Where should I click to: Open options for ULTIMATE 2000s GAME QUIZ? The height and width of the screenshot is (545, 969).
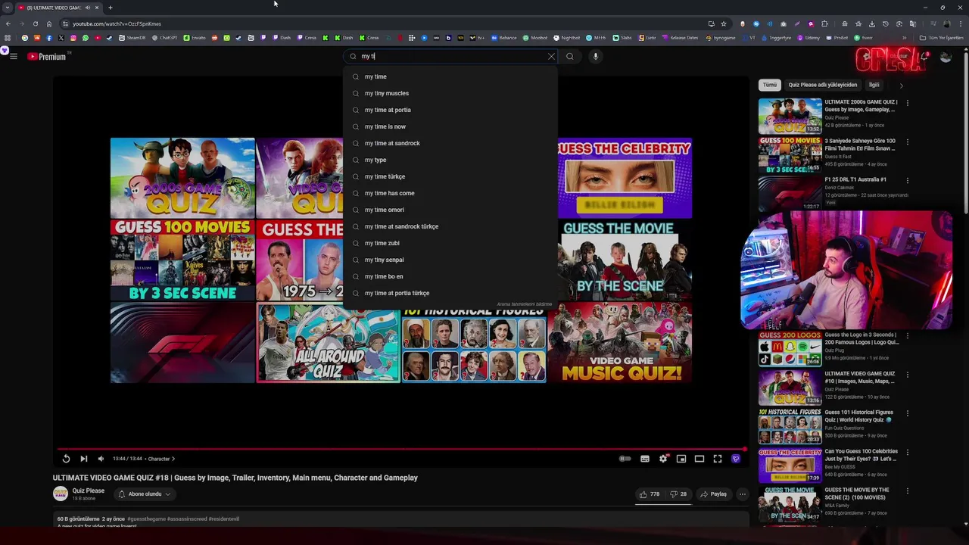click(908, 103)
